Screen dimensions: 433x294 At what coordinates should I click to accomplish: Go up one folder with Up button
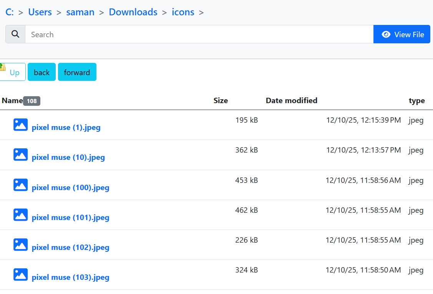coord(13,72)
